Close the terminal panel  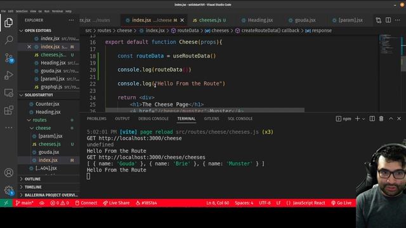pyautogui.click(x=399, y=118)
